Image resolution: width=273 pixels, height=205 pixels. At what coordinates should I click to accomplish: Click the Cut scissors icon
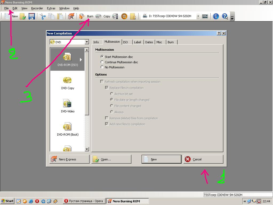43,16
